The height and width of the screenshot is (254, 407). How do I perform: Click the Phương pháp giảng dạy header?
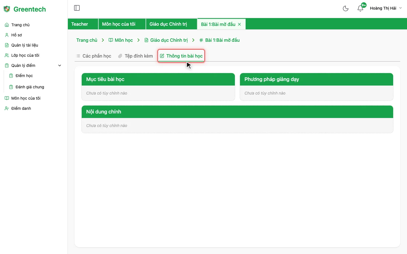(317, 79)
